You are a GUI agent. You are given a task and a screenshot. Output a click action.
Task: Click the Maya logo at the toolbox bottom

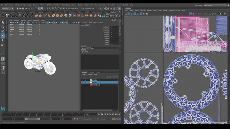click(3, 109)
